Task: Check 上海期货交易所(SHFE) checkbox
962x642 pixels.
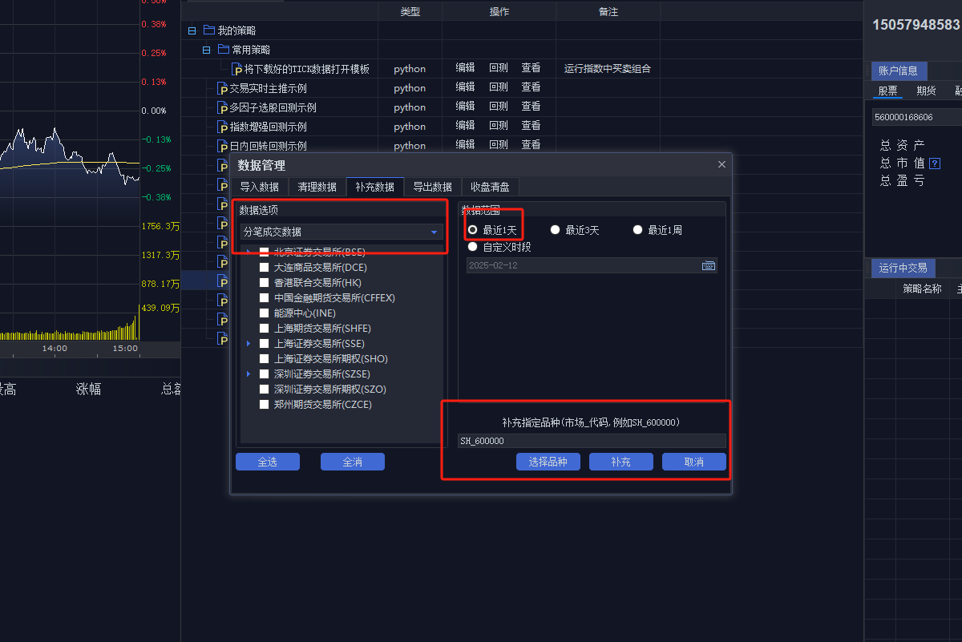Action: [264, 328]
